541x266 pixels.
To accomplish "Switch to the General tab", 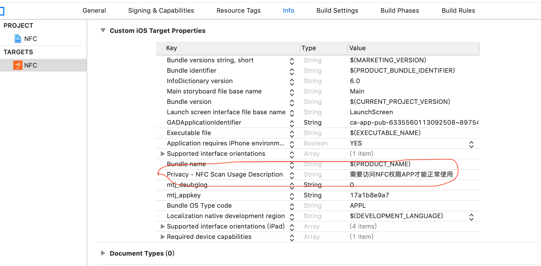I will coord(94,11).
